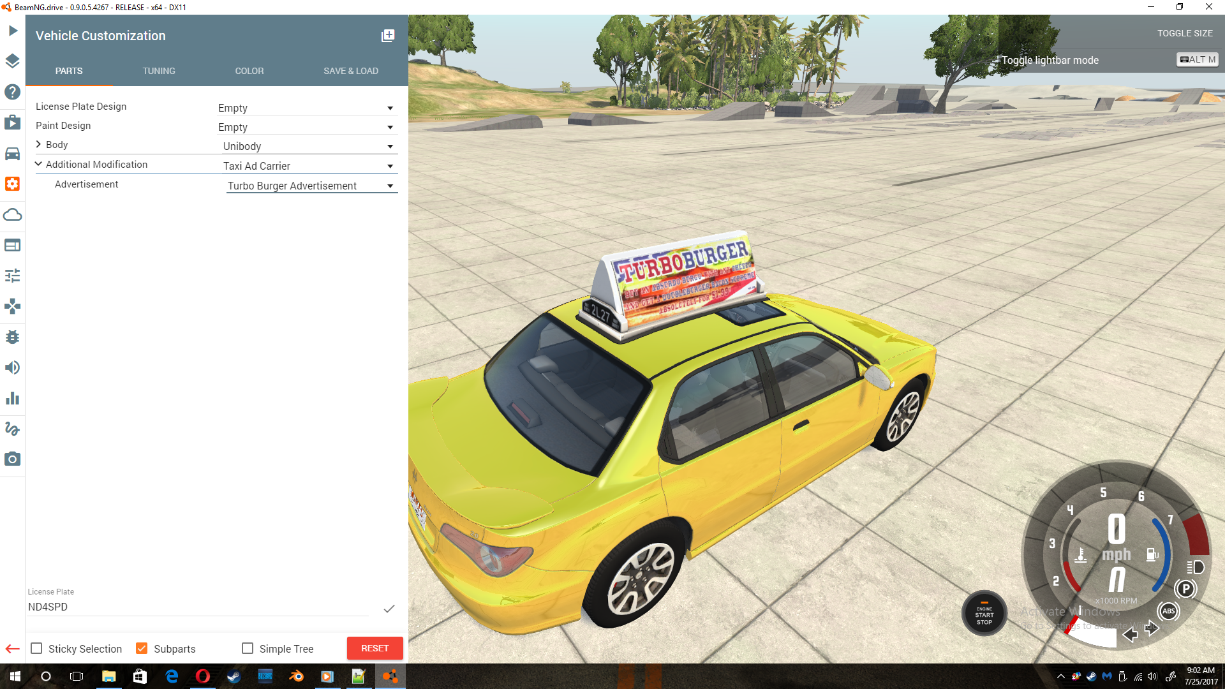The height and width of the screenshot is (689, 1225).
Task: Click the Paint Design label
Action: [63, 126]
